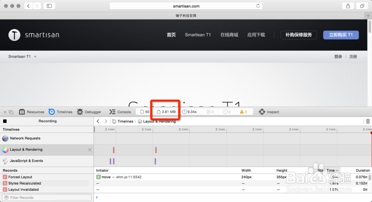Open the Share button in Safari toolbar

[x=348, y=6]
